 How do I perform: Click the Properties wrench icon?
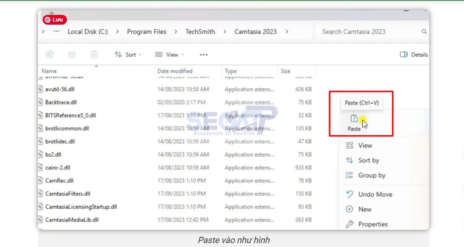click(349, 224)
